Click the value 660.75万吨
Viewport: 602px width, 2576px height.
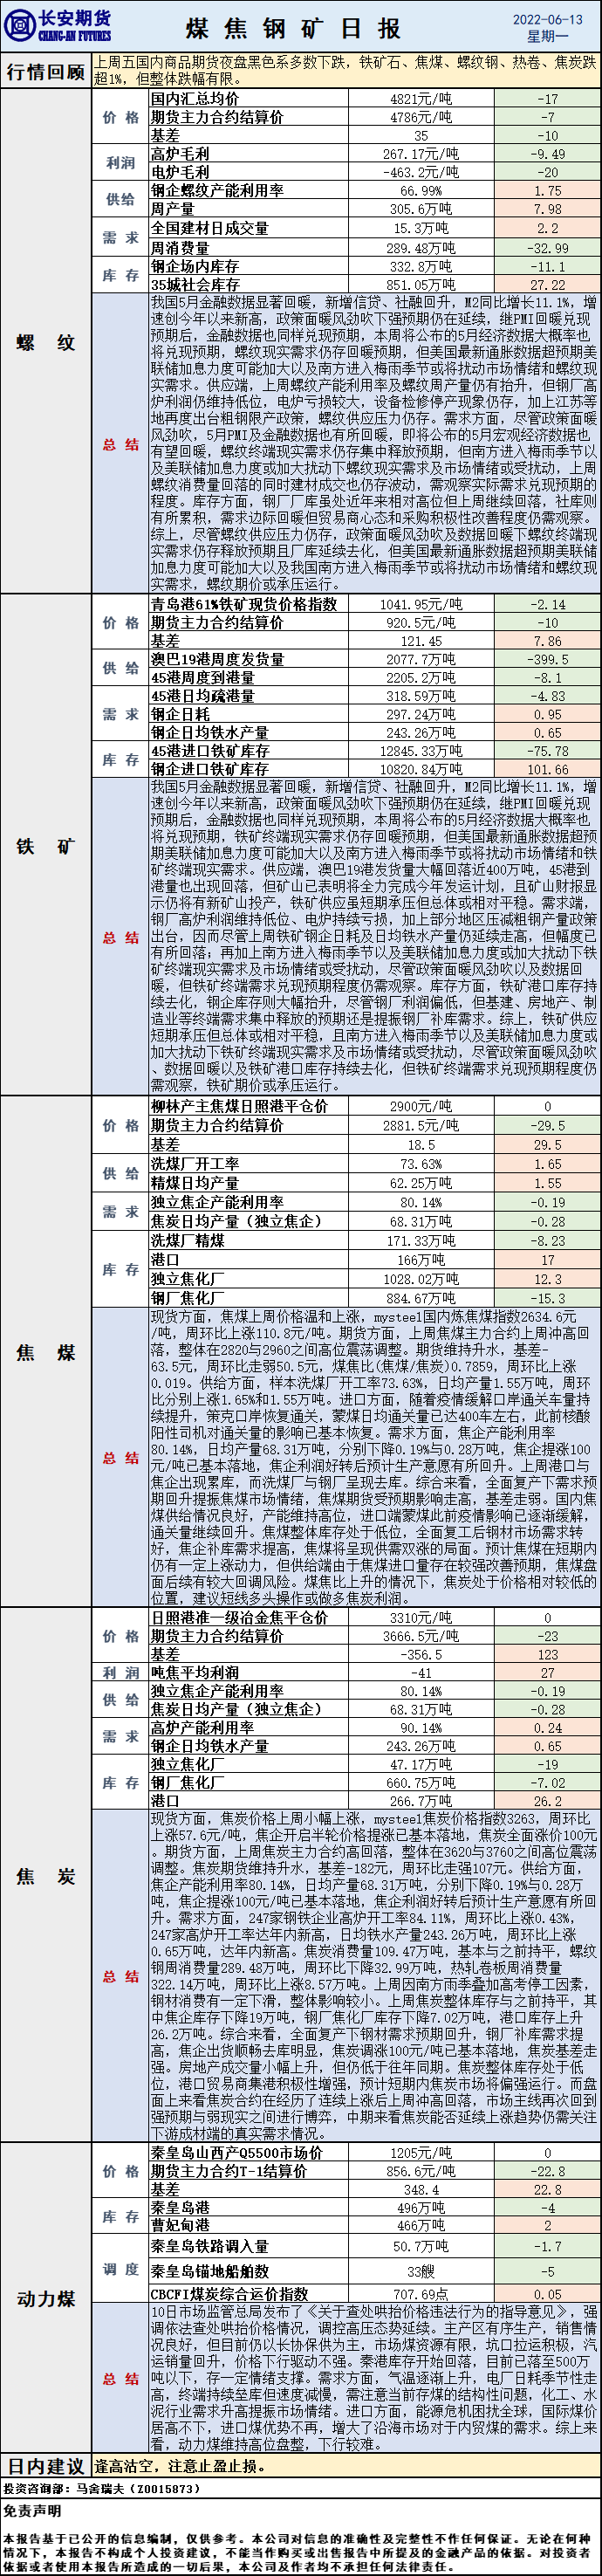pos(421,1782)
